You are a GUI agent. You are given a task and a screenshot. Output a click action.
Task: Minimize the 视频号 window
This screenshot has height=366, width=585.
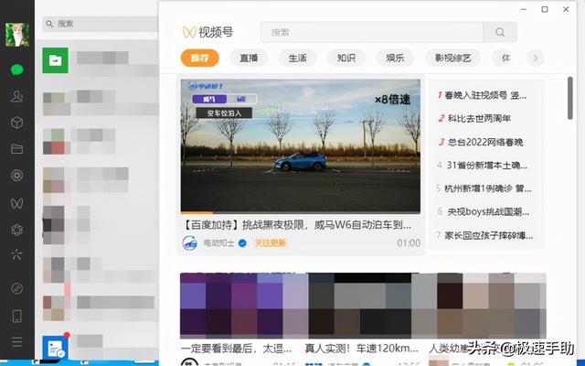524,9
